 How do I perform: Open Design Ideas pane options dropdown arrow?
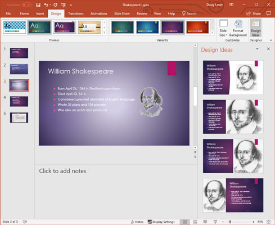click(x=257, y=49)
